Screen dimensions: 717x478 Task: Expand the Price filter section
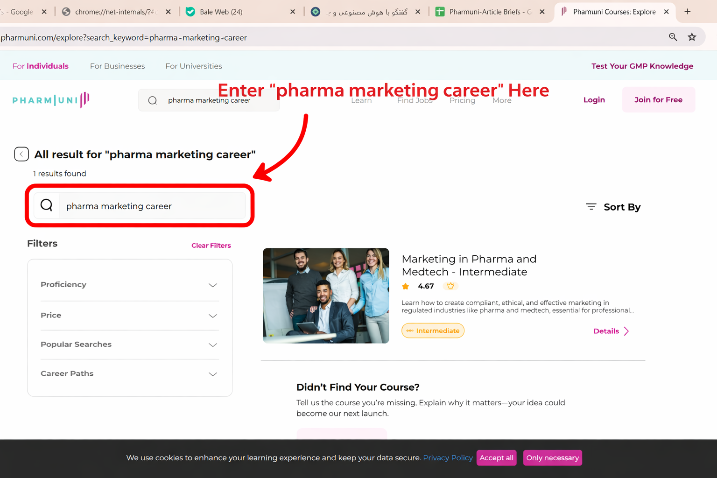coord(213,316)
